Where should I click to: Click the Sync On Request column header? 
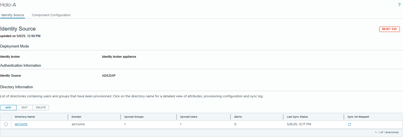(358, 117)
